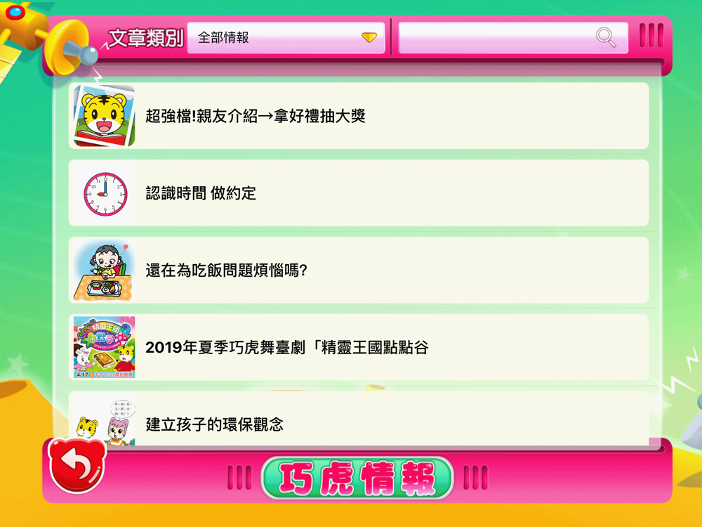Click the magnifying glass search icon

(x=606, y=37)
